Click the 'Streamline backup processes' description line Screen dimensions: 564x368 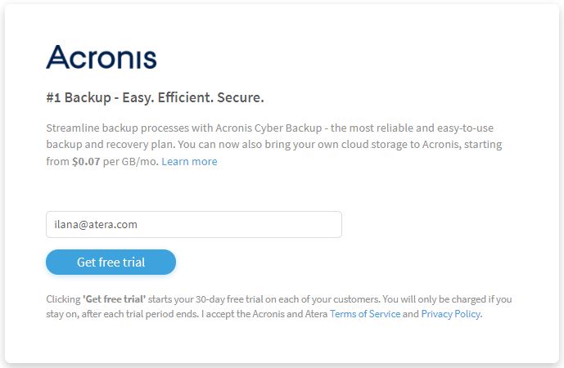tap(270, 128)
